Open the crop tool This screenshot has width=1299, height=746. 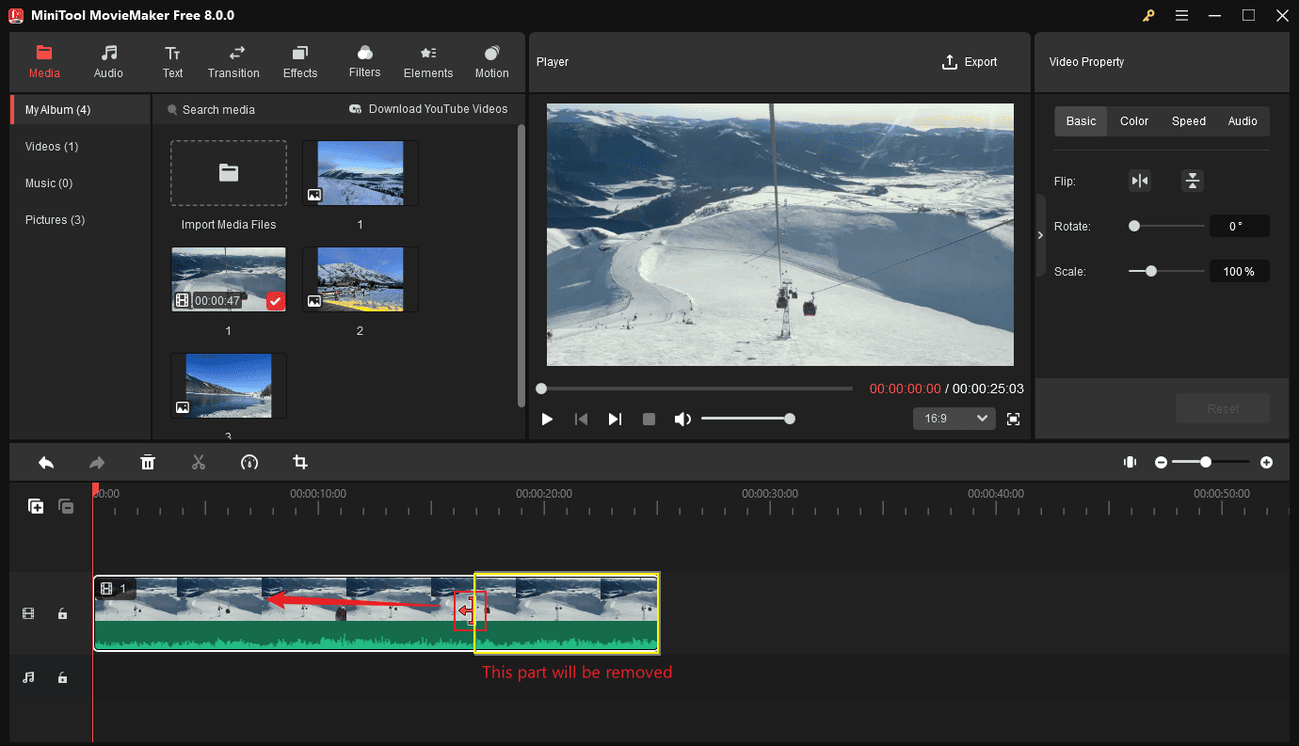pyautogui.click(x=300, y=462)
